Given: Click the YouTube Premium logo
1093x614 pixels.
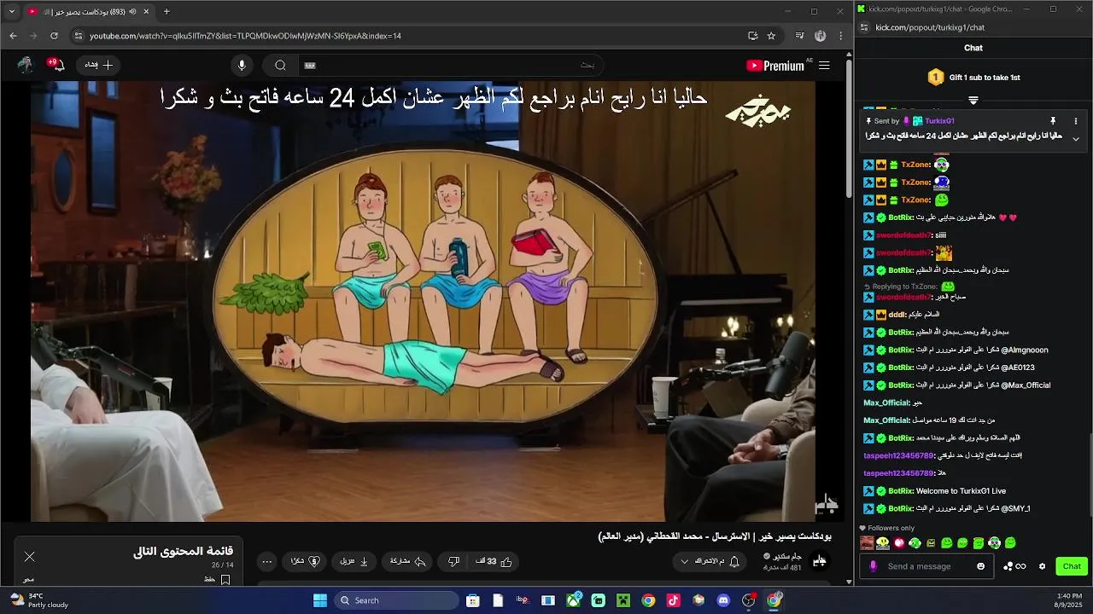Looking at the screenshot, I should click(775, 66).
